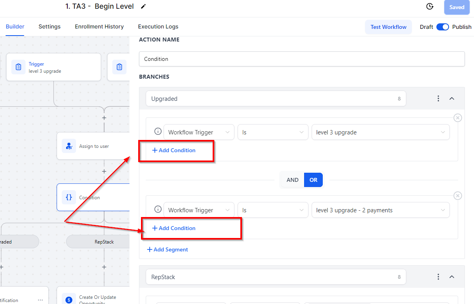Click the workflow title 1. TA3 - Begin Level
The width and height of the screenshot is (474, 304).
click(99, 6)
